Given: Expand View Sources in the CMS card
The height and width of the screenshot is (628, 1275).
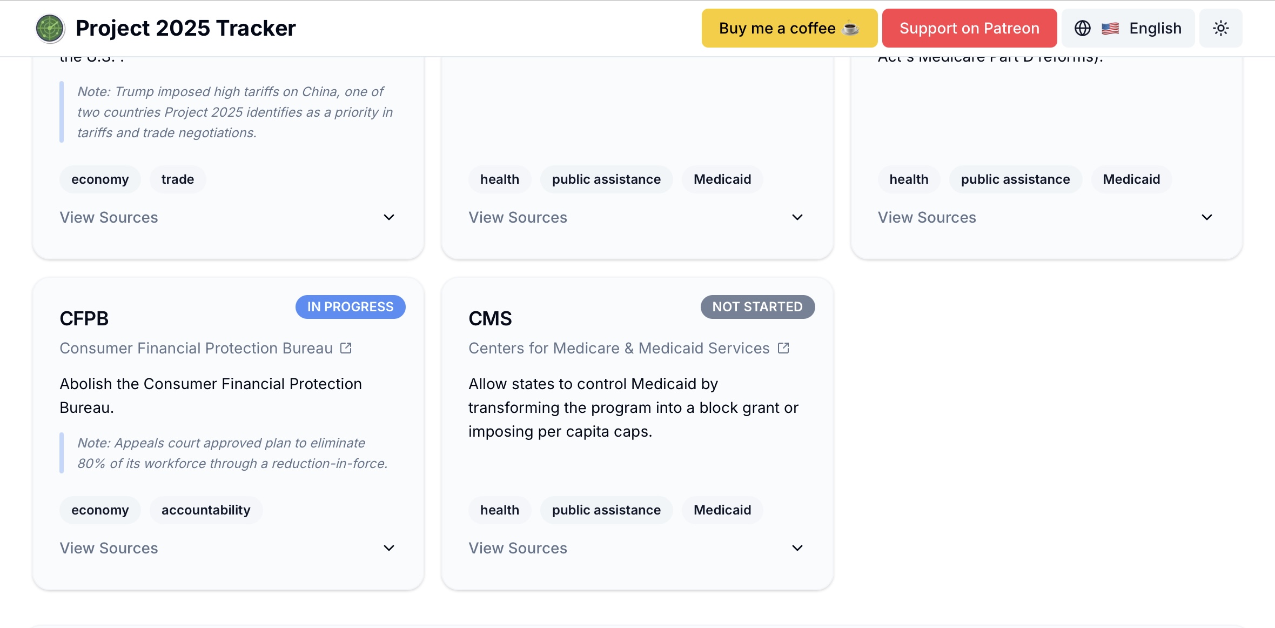Looking at the screenshot, I should (x=518, y=548).
